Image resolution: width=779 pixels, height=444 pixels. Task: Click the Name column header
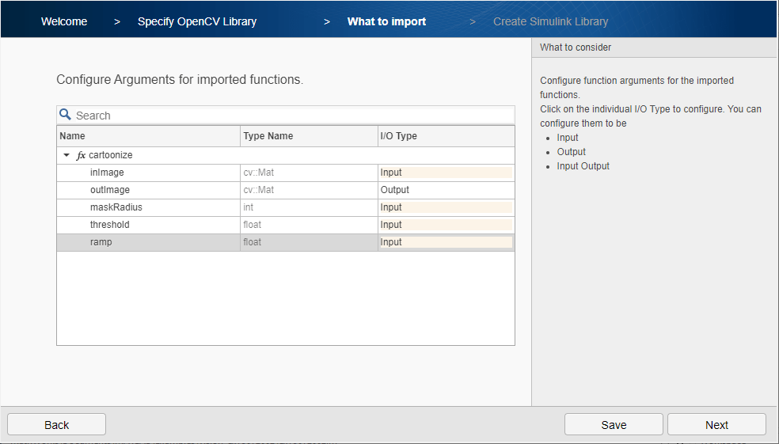148,136
